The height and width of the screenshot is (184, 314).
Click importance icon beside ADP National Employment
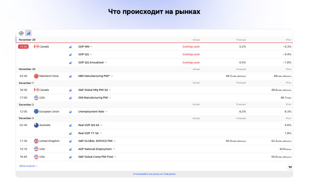70,149
